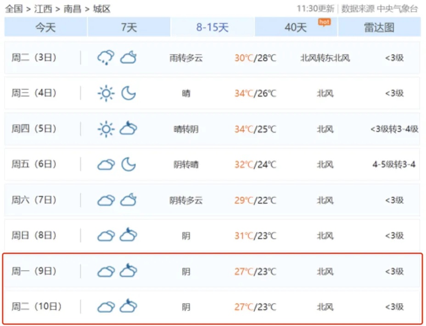The height and width of the screenshot is (326, 426).
Task: Open the 40天 forecast tab
Action: point(296,28)
